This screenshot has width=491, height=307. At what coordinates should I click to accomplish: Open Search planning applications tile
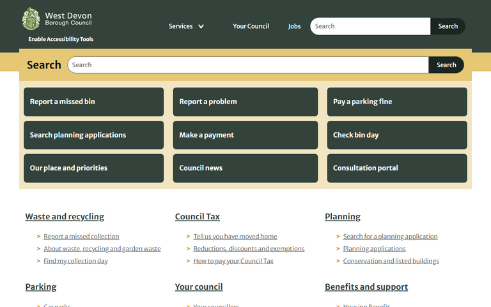(93, 135)
